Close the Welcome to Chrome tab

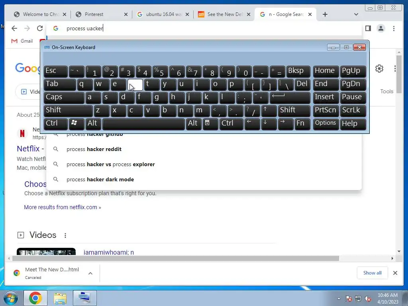click(65, 14)
